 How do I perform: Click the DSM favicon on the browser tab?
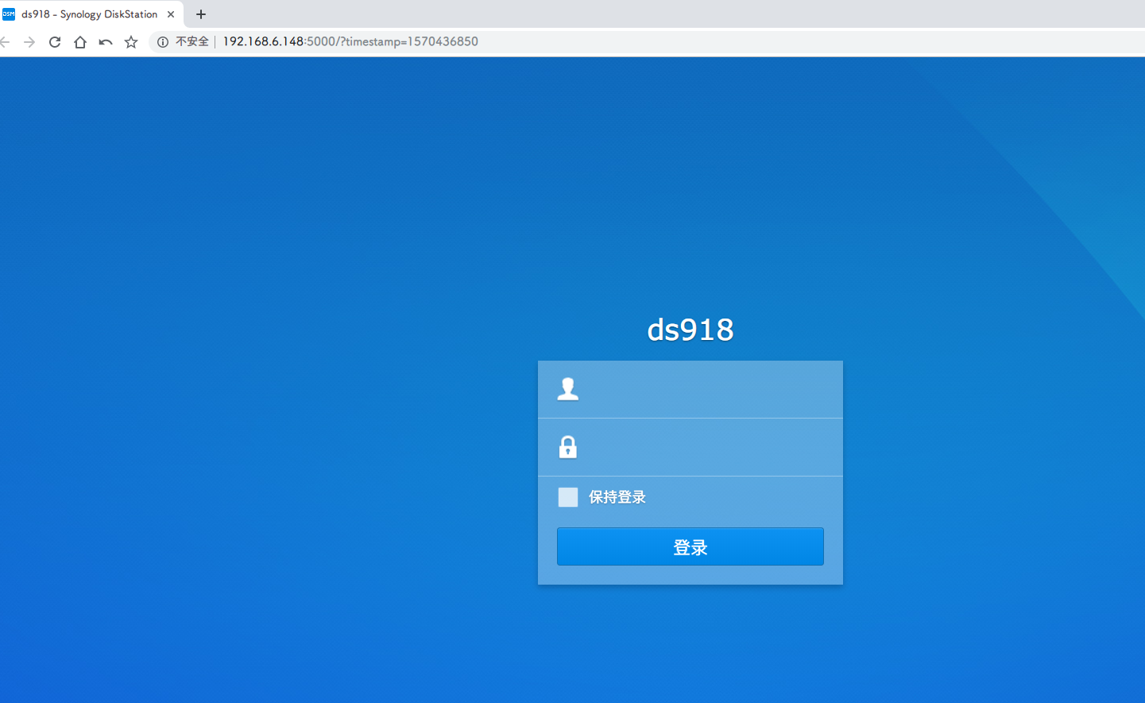[x=9, y=14]
